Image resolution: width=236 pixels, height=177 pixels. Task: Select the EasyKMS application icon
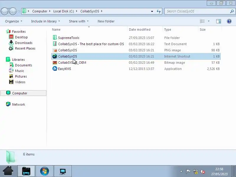pos(55,69)
